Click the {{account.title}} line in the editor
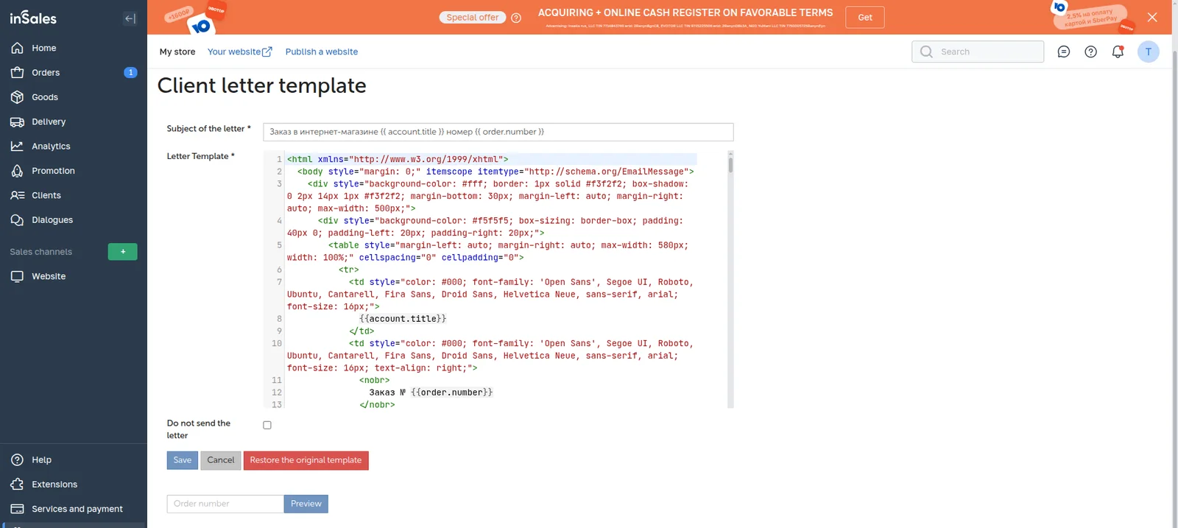Viewport: 1178px width, 528px height. click(x=403, y=319)
